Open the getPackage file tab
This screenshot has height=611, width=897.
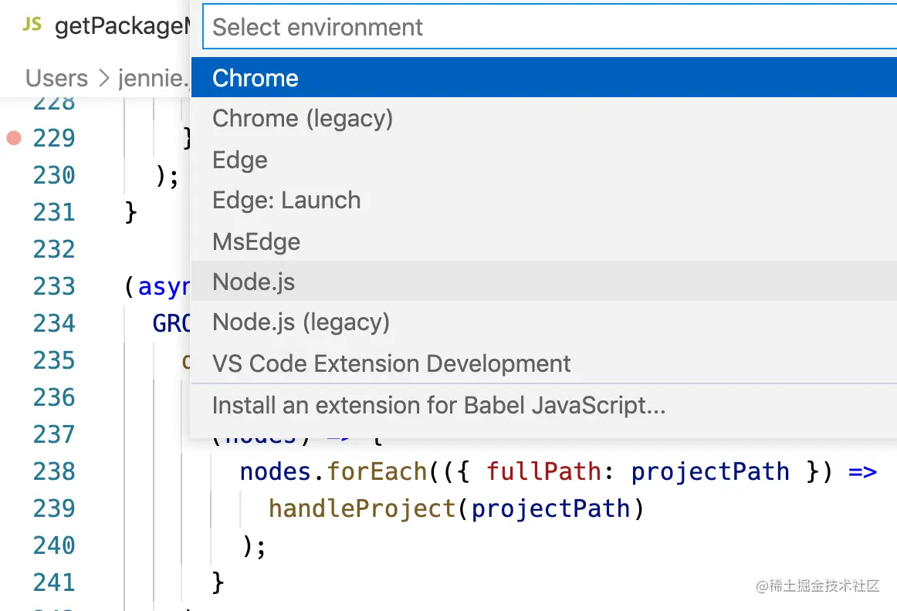pos(121,27)
